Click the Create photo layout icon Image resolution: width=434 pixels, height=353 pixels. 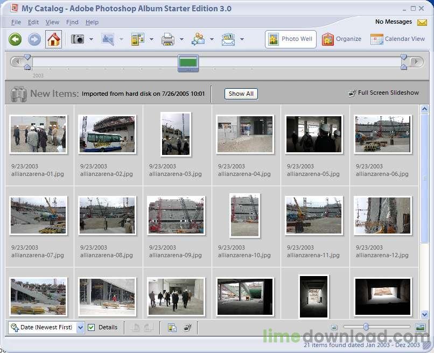pyautogui.click(x=138, y=39)
